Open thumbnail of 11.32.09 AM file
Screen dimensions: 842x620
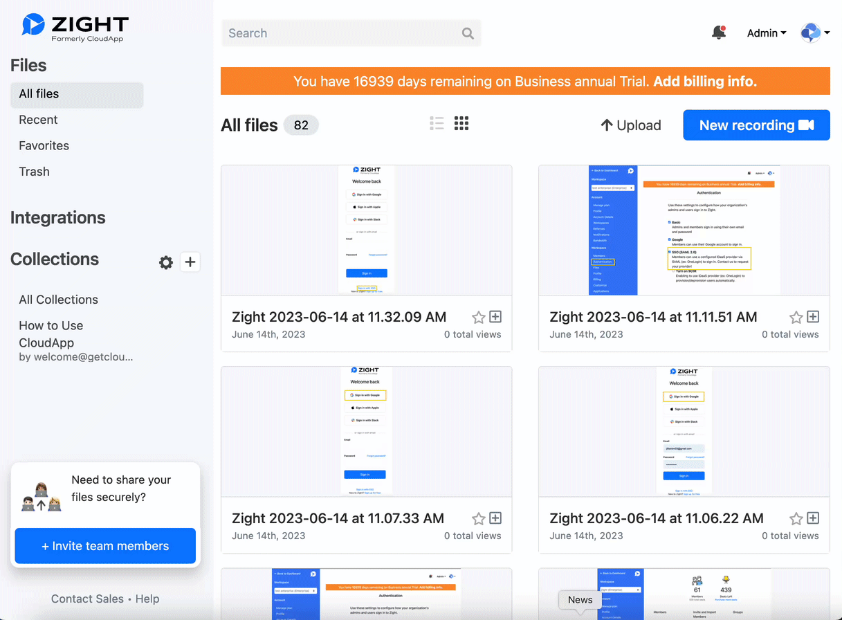coord(367,230)
